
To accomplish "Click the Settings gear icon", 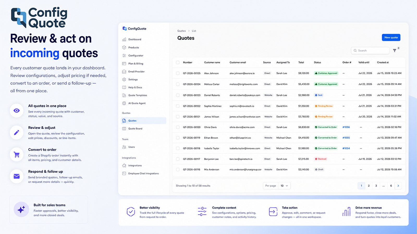I will click(x=124, y=80).
